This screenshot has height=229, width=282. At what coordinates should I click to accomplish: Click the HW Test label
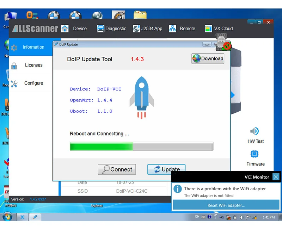point(256,141)
